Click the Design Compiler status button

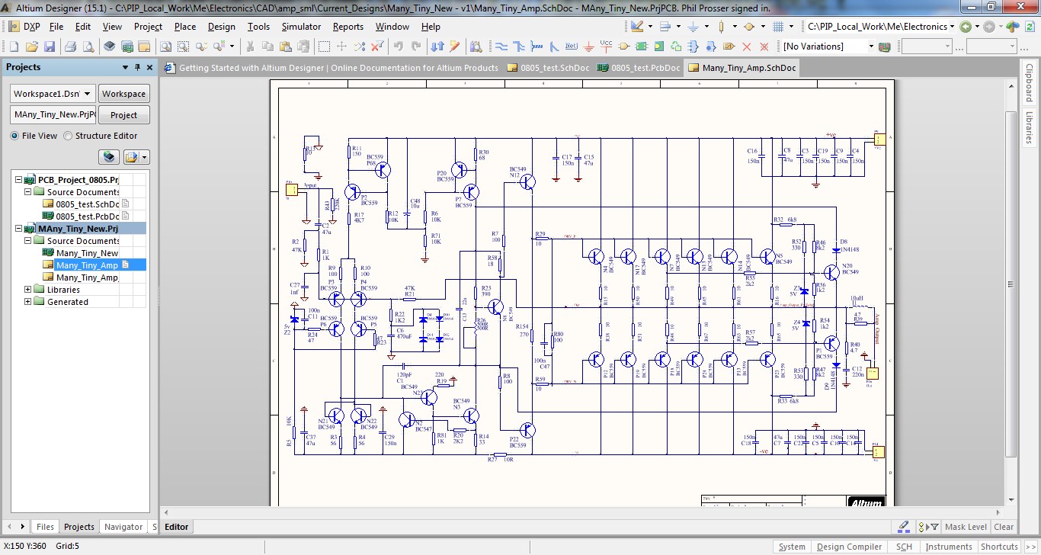pyautogui.click(x=850, y=547)
